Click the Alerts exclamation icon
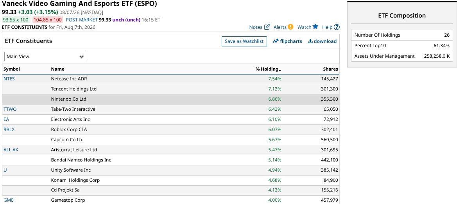Image resolution: width=457 pixels, height=204 pixels. (290, 27)
